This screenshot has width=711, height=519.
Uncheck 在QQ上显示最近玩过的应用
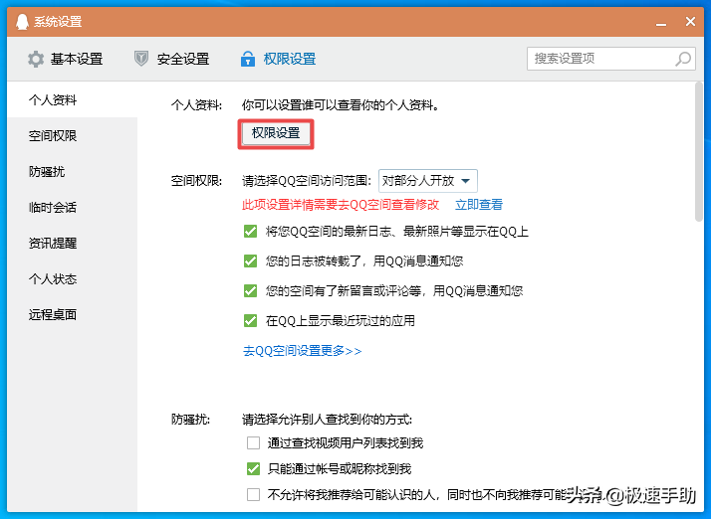[x=250, y=320]
